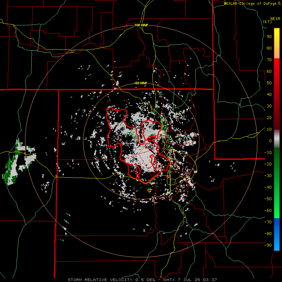Image resolution: width=282 pixels, height=282 pixels.
Task: Click the 70 value on velocity scale
Action: 269,60
